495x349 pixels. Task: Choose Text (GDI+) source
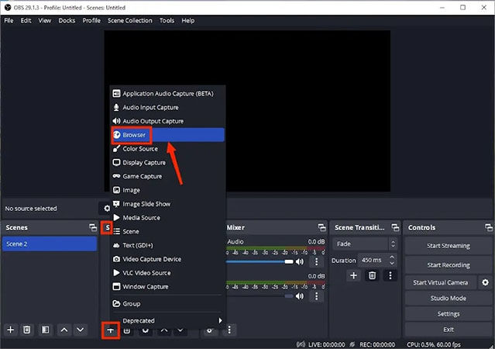tap(167, 245)
